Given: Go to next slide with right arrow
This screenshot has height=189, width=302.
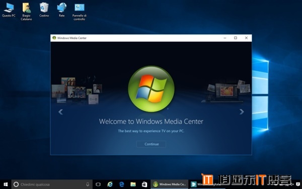Looking at the screenshot, I should pyautogui.click(x=242, y=112).
